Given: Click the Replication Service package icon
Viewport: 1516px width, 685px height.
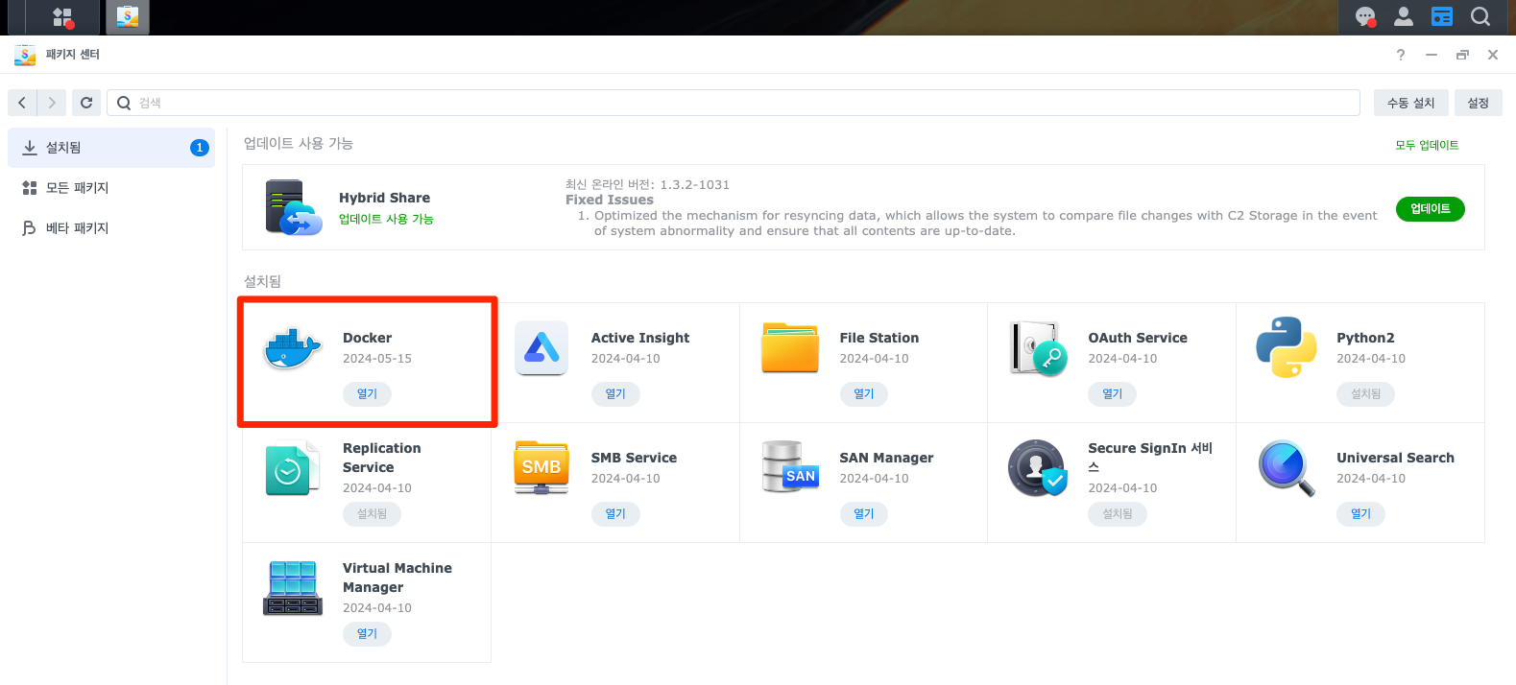Looking at the screenshot, I should click(x=293, y=467).
